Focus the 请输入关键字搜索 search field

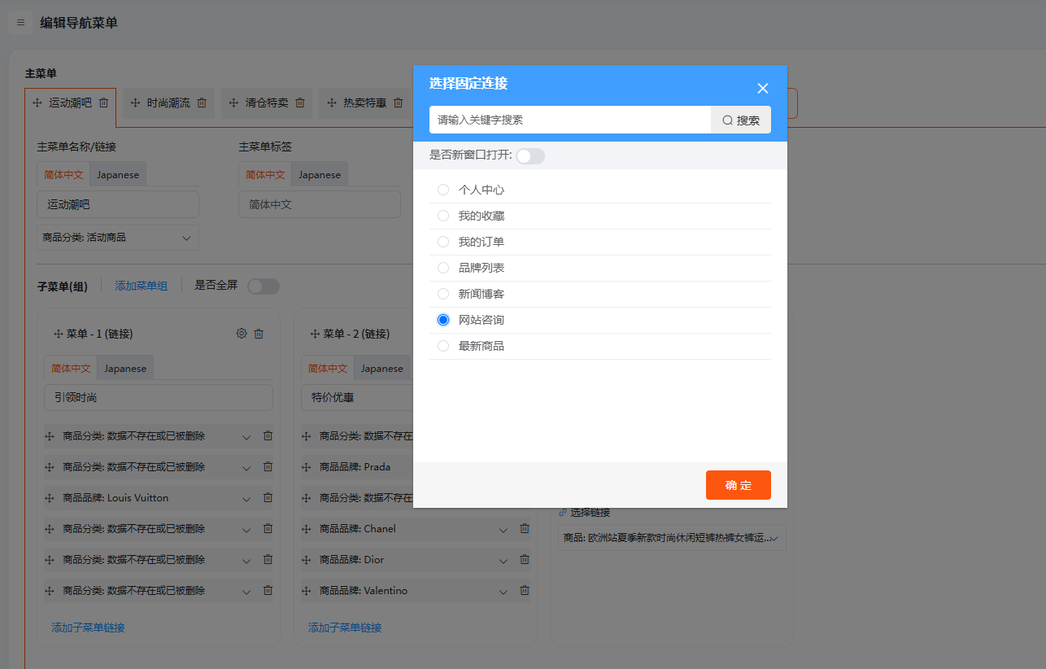click(570, 120)
